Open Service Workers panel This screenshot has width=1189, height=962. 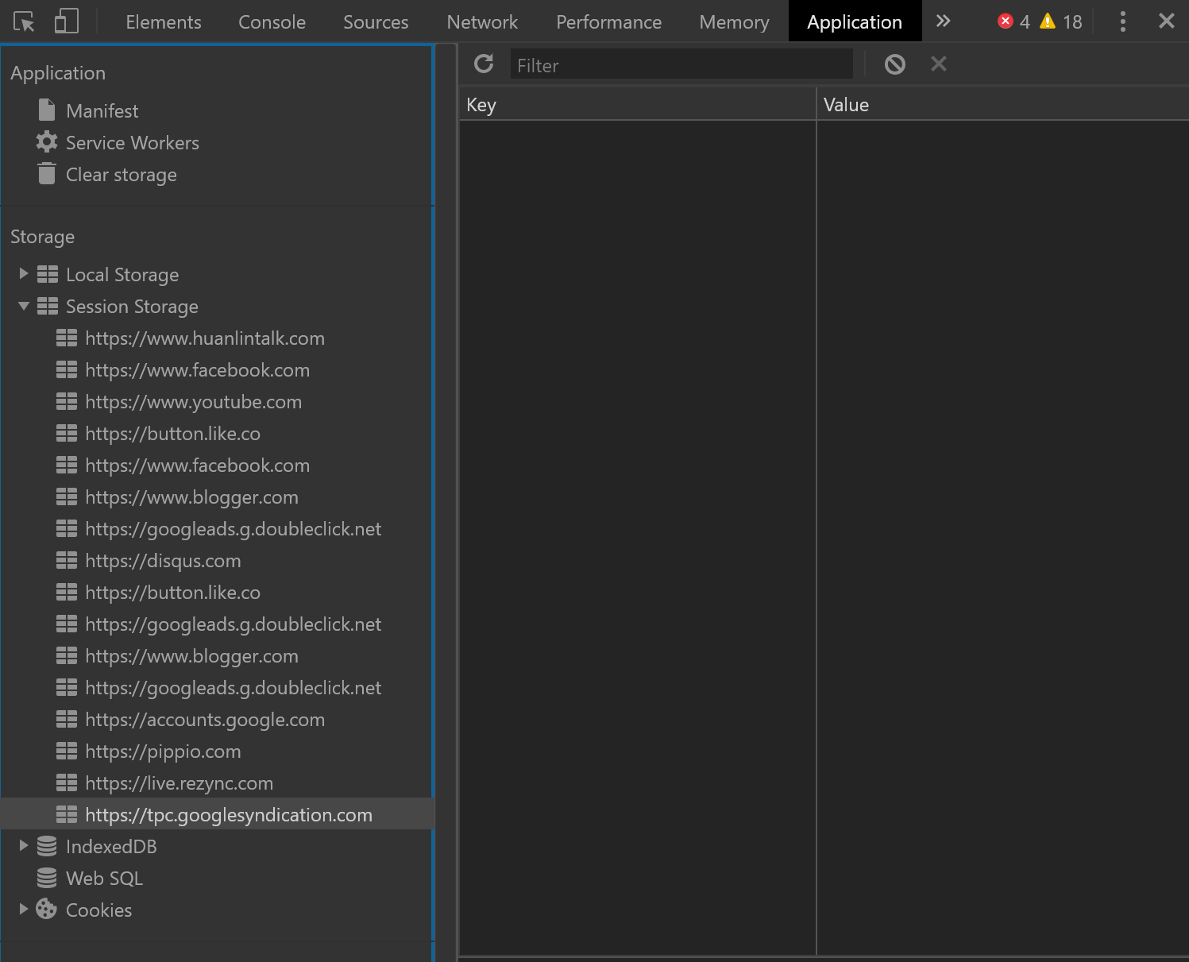pyautogui.click(x=133, y=142)
